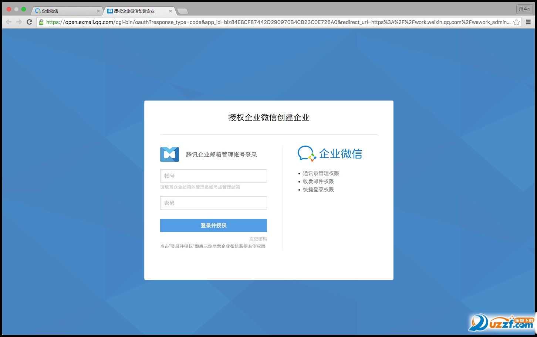Select the 授权企业微信创建企业 tab
Image resolution: width=537 pixels, height=337 pixels.
pyautogui.click(x=139, y=11)
